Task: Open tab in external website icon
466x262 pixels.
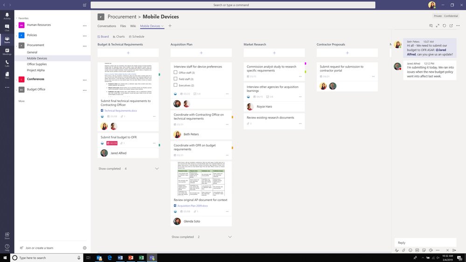Action: coord(451,26)
